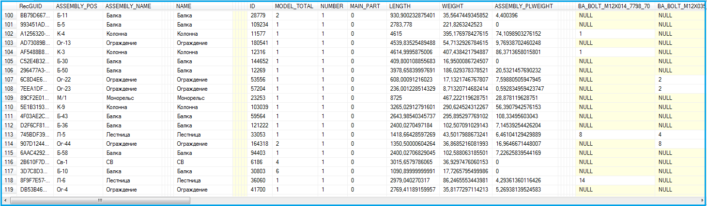Click the cell with ID 180541

pyautogui.click(x=259, y=43)
